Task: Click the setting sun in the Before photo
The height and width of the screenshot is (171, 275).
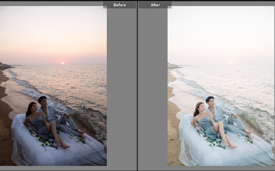Action: click(x=63, y=63)
